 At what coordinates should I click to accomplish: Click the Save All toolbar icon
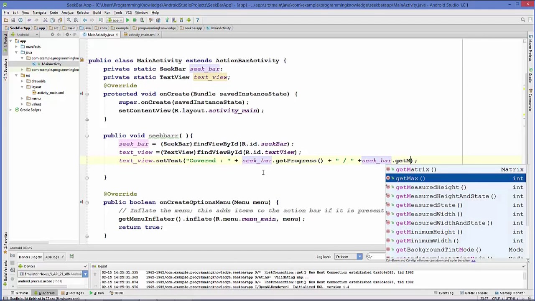click(x=13, y=20)
